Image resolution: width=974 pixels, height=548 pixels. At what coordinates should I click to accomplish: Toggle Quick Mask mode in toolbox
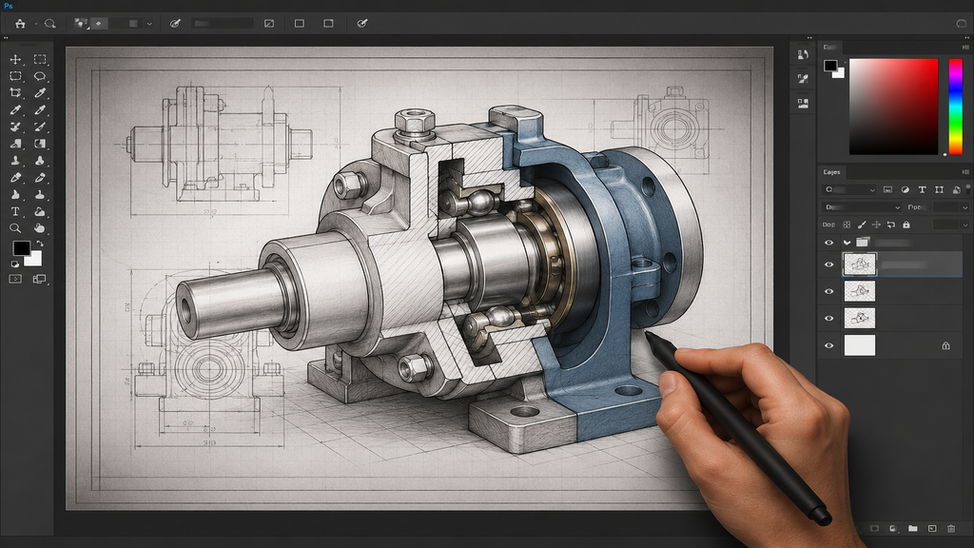pyautogui.click(x=15, y=279)
